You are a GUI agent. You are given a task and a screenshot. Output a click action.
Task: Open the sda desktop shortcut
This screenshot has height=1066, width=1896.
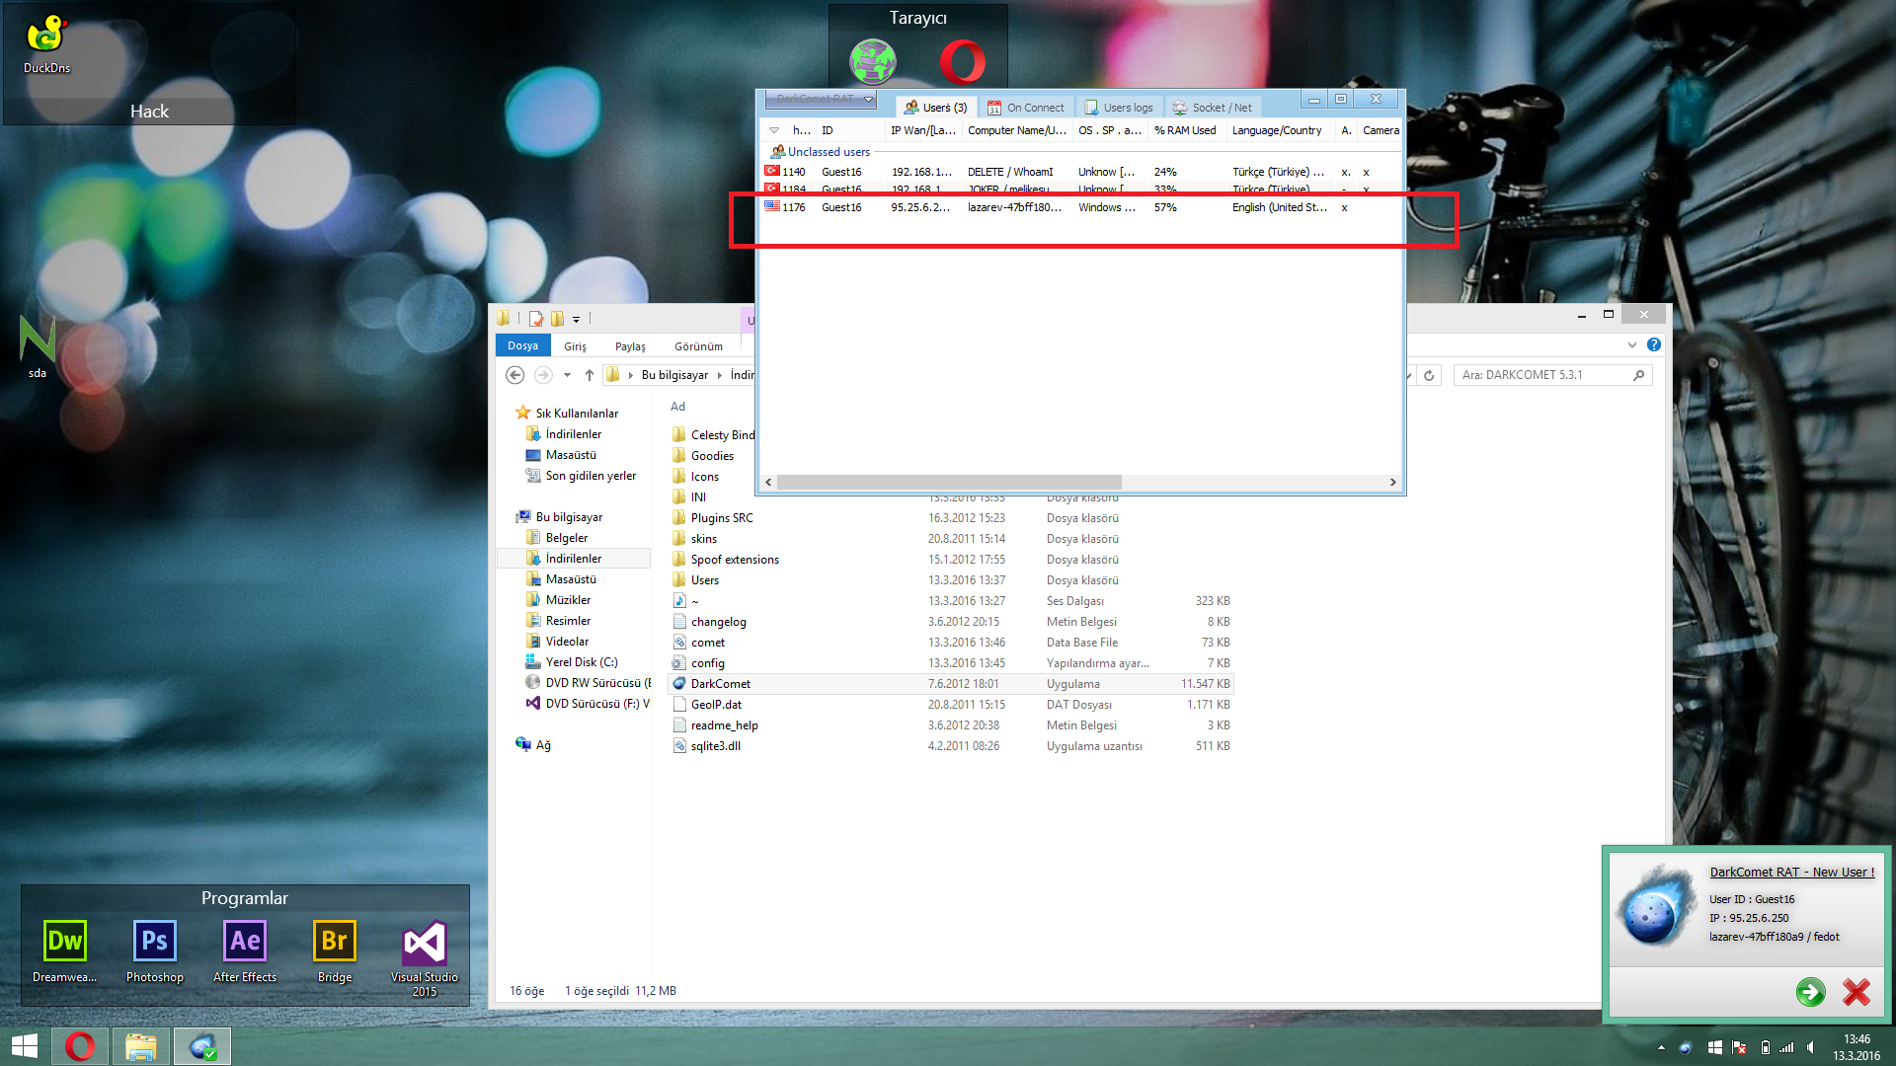point(38,347)
